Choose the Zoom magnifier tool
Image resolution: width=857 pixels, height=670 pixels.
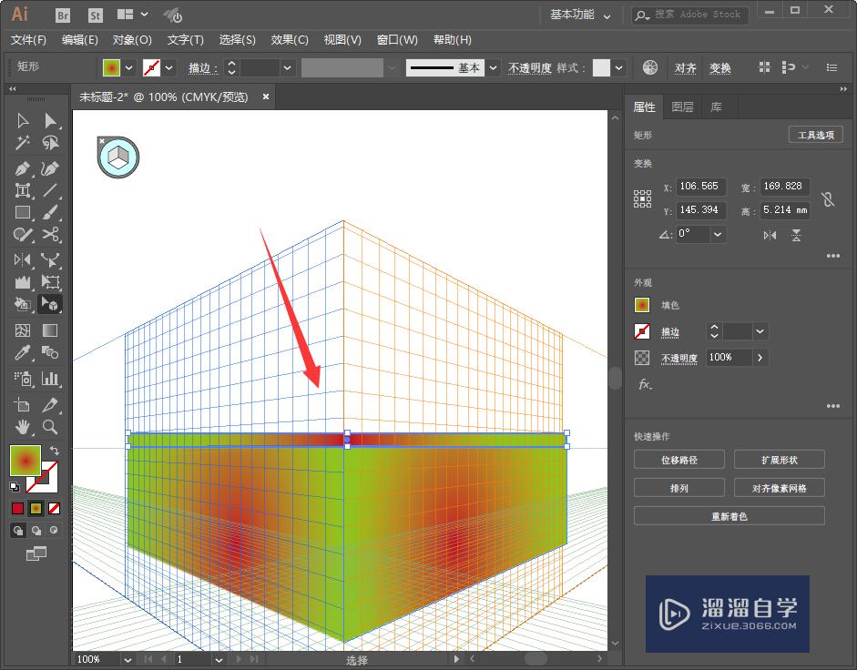[x=51, y=425]
